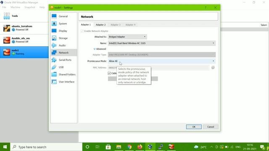Open adapter Name dropdown
Image resolution: width=269 pixels, height=151 pixels.
pos(161,43)
